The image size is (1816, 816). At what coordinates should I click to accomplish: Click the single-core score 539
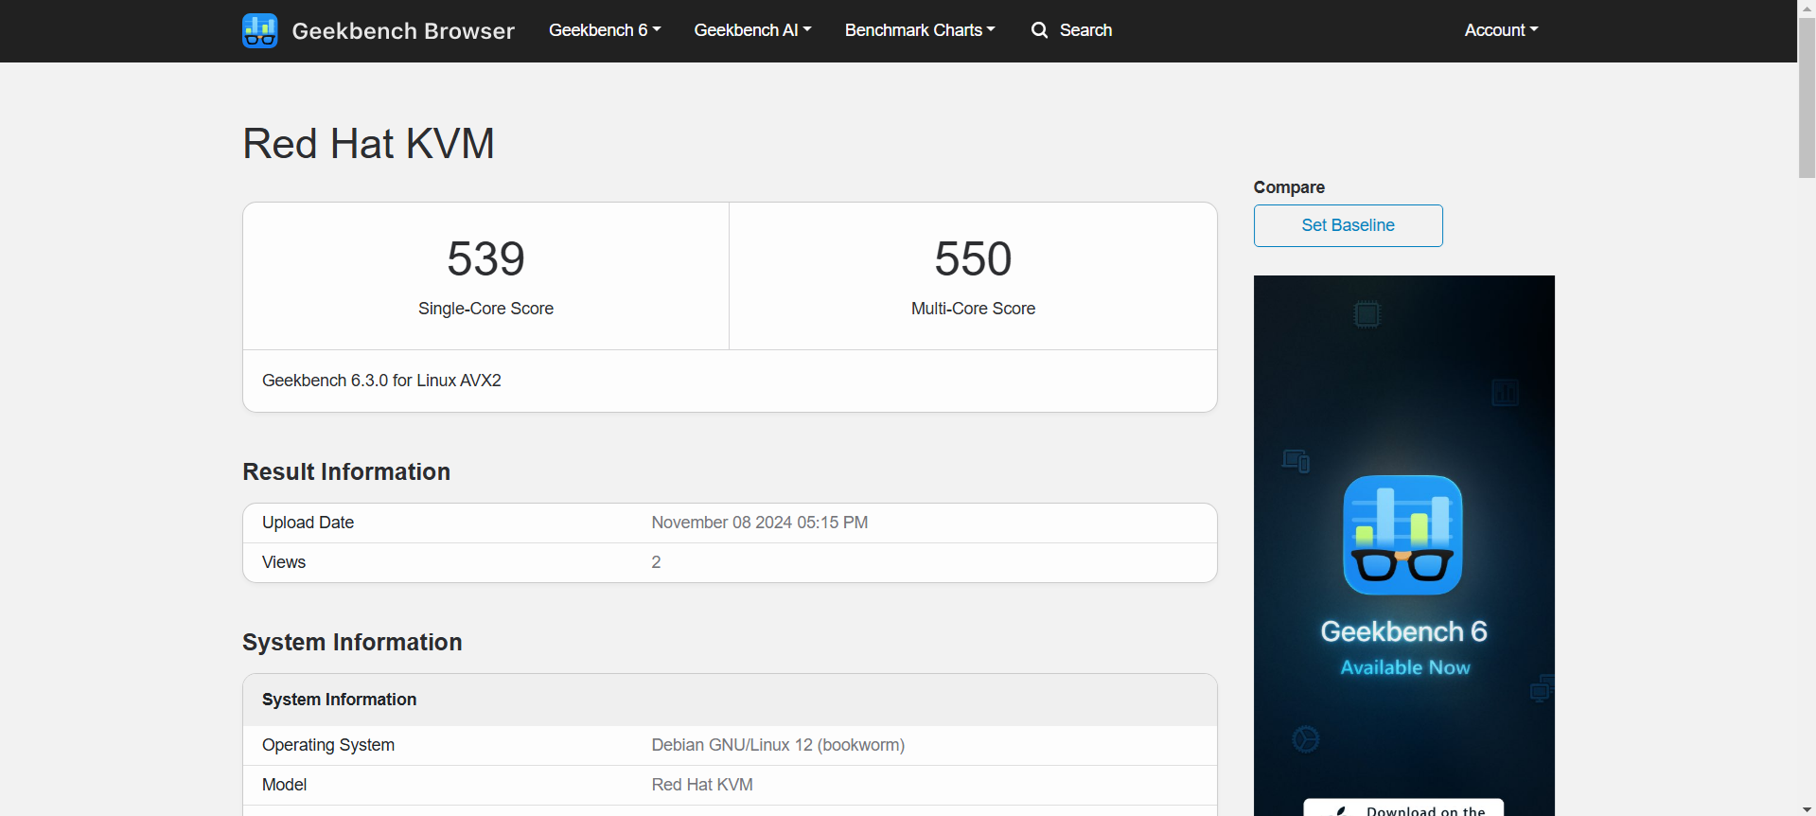pyautogui.click(x=485, y=259)
